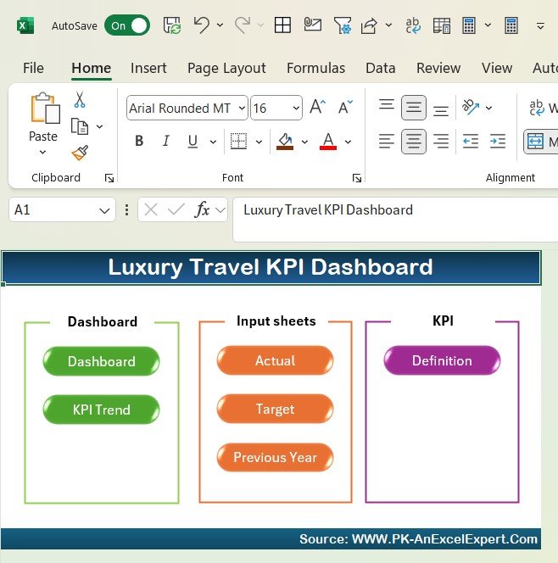Select the Home ribbon tab
The image size is (558, 563).
click(92, 68)
